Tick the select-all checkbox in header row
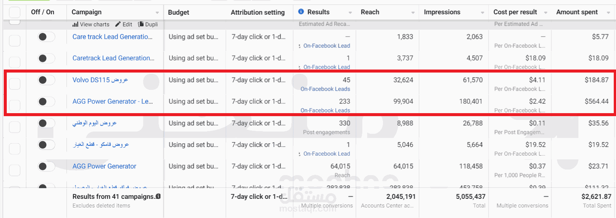The height and width of the screenshot is (218, 616). click(x=14, y=12)
